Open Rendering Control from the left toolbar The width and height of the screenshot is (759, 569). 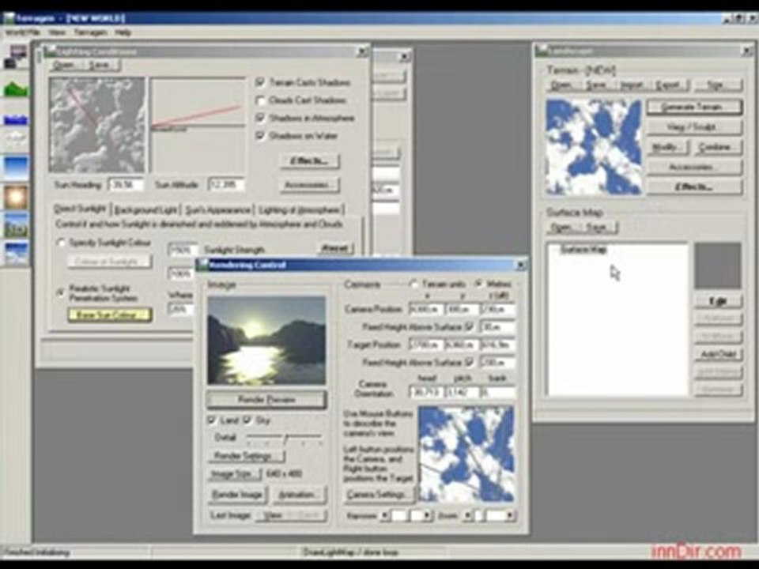coord(16,57)
